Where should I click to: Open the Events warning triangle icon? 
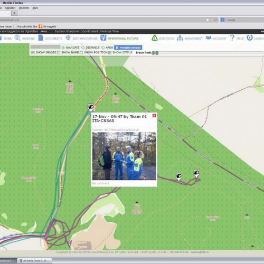(155, 38)
